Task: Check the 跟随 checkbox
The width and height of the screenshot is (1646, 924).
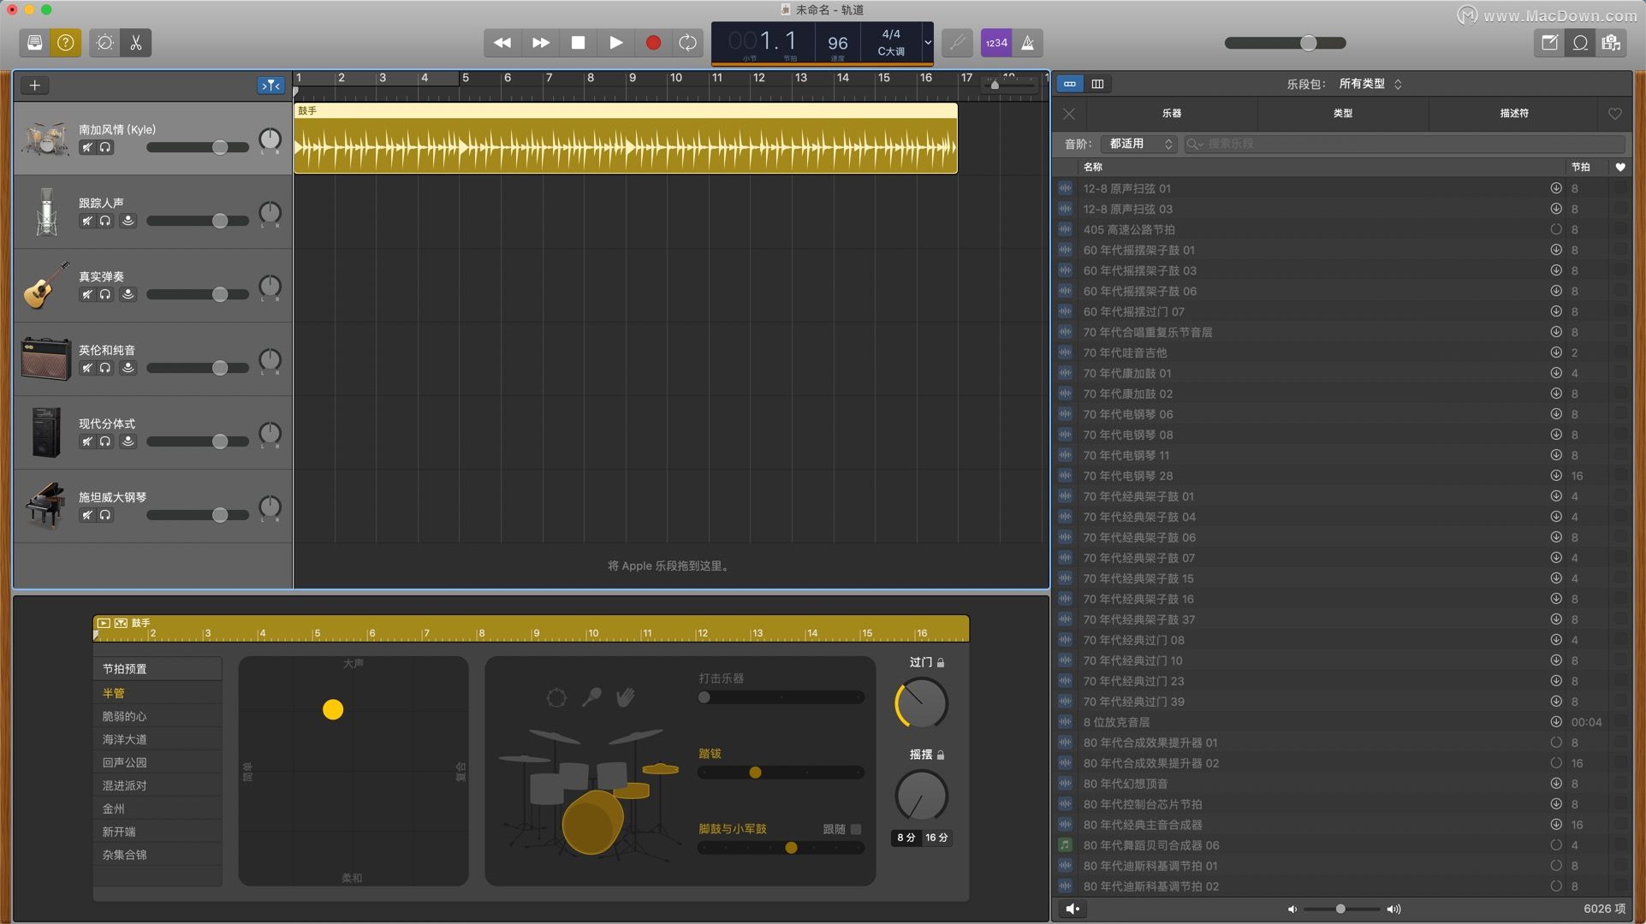Action: coord(856,829)
